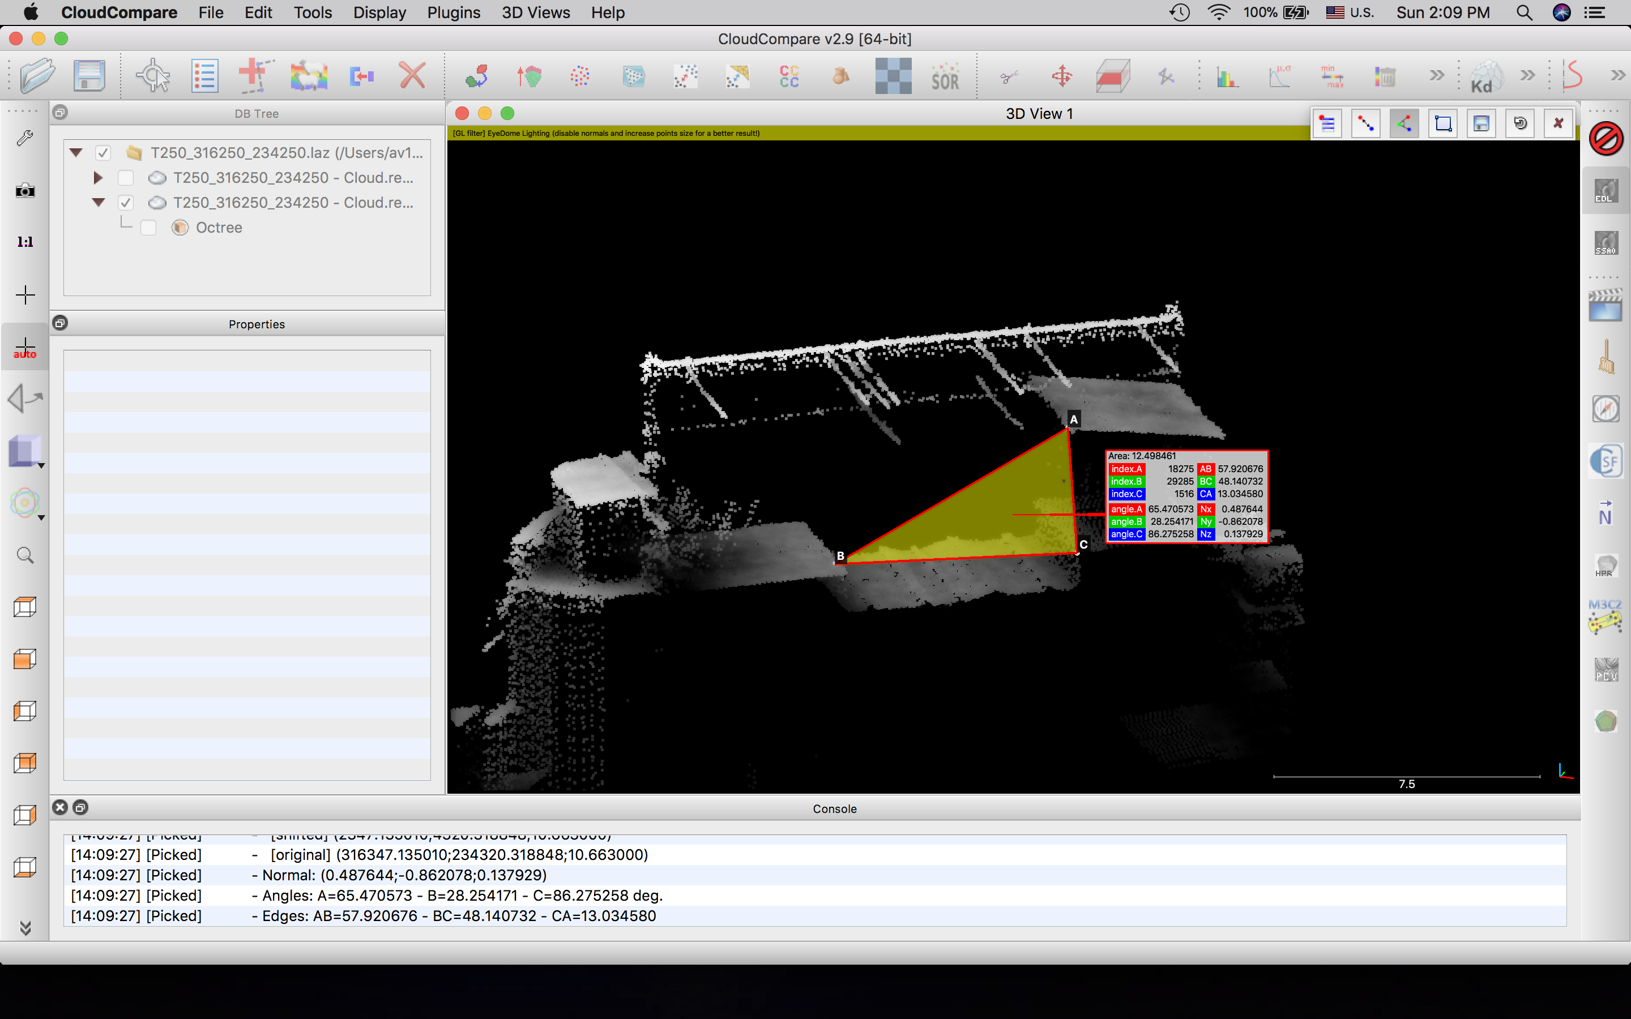Click the Open file folder icon
The image size is (1631, 1019).
37,75
